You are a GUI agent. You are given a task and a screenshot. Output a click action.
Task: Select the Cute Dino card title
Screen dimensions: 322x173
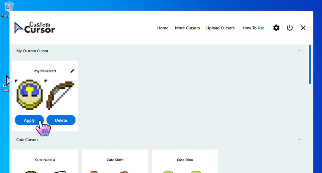[185, 160]
